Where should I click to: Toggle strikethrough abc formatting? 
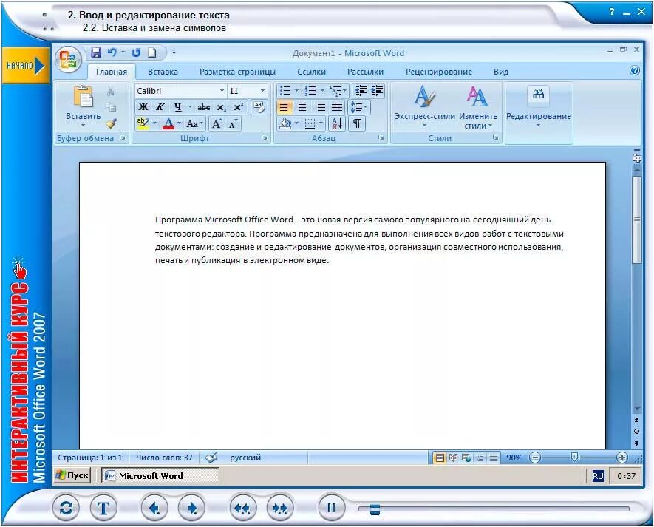pos(203,107)
